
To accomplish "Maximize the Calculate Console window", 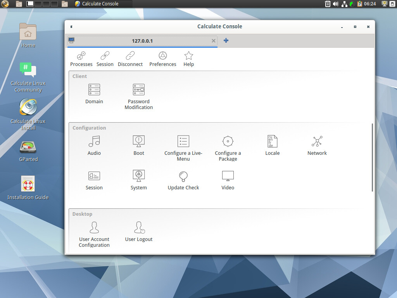I will point(355,27).
